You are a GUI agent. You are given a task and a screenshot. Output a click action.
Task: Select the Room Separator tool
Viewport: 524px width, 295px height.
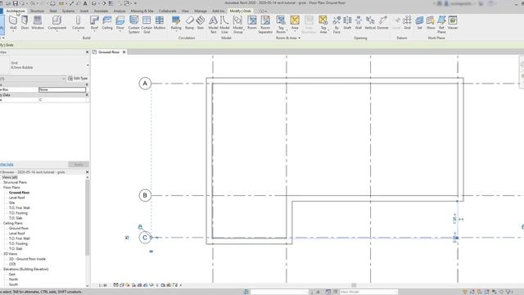pyautogui.click(x=265, y=24)
